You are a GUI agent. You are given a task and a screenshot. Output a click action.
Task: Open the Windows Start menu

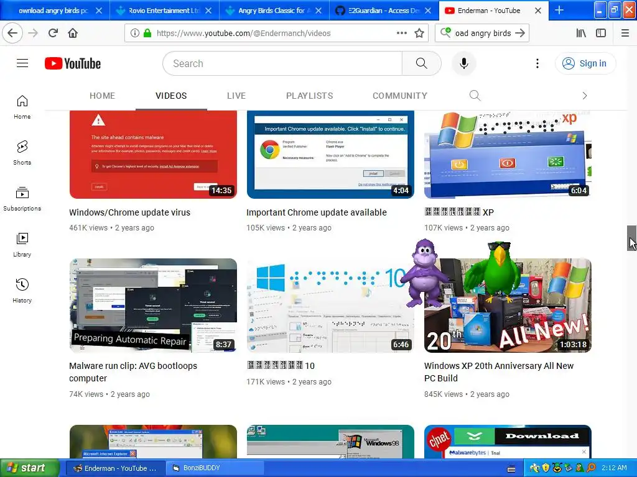(29, 468)
